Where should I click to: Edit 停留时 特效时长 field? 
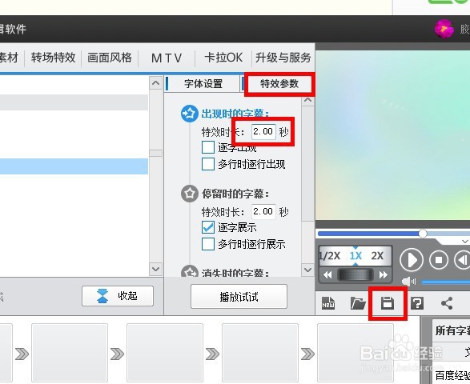[263, 211]
